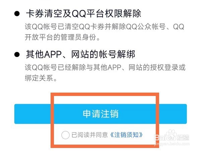Select the 其他APP、网站的帐号解绑 heading
The image size is (201, 151).
click(x=80, y=54)
